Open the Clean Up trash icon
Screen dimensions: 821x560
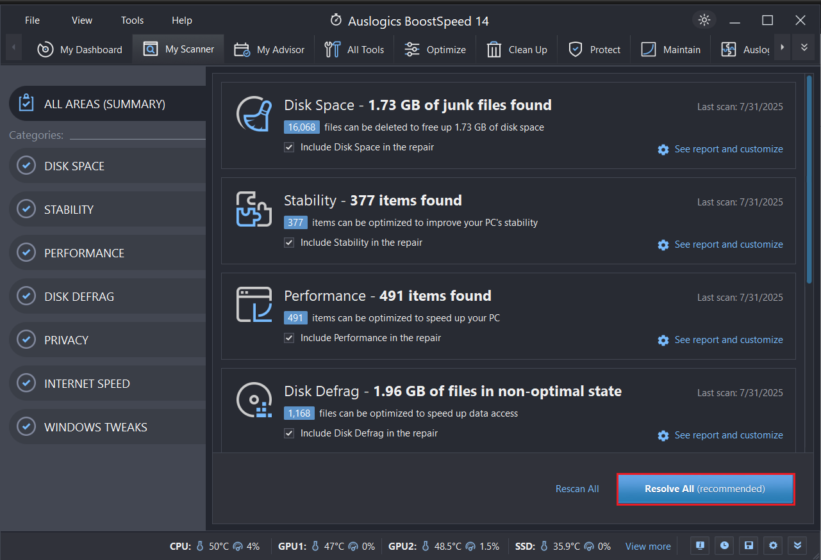point(494,49)
